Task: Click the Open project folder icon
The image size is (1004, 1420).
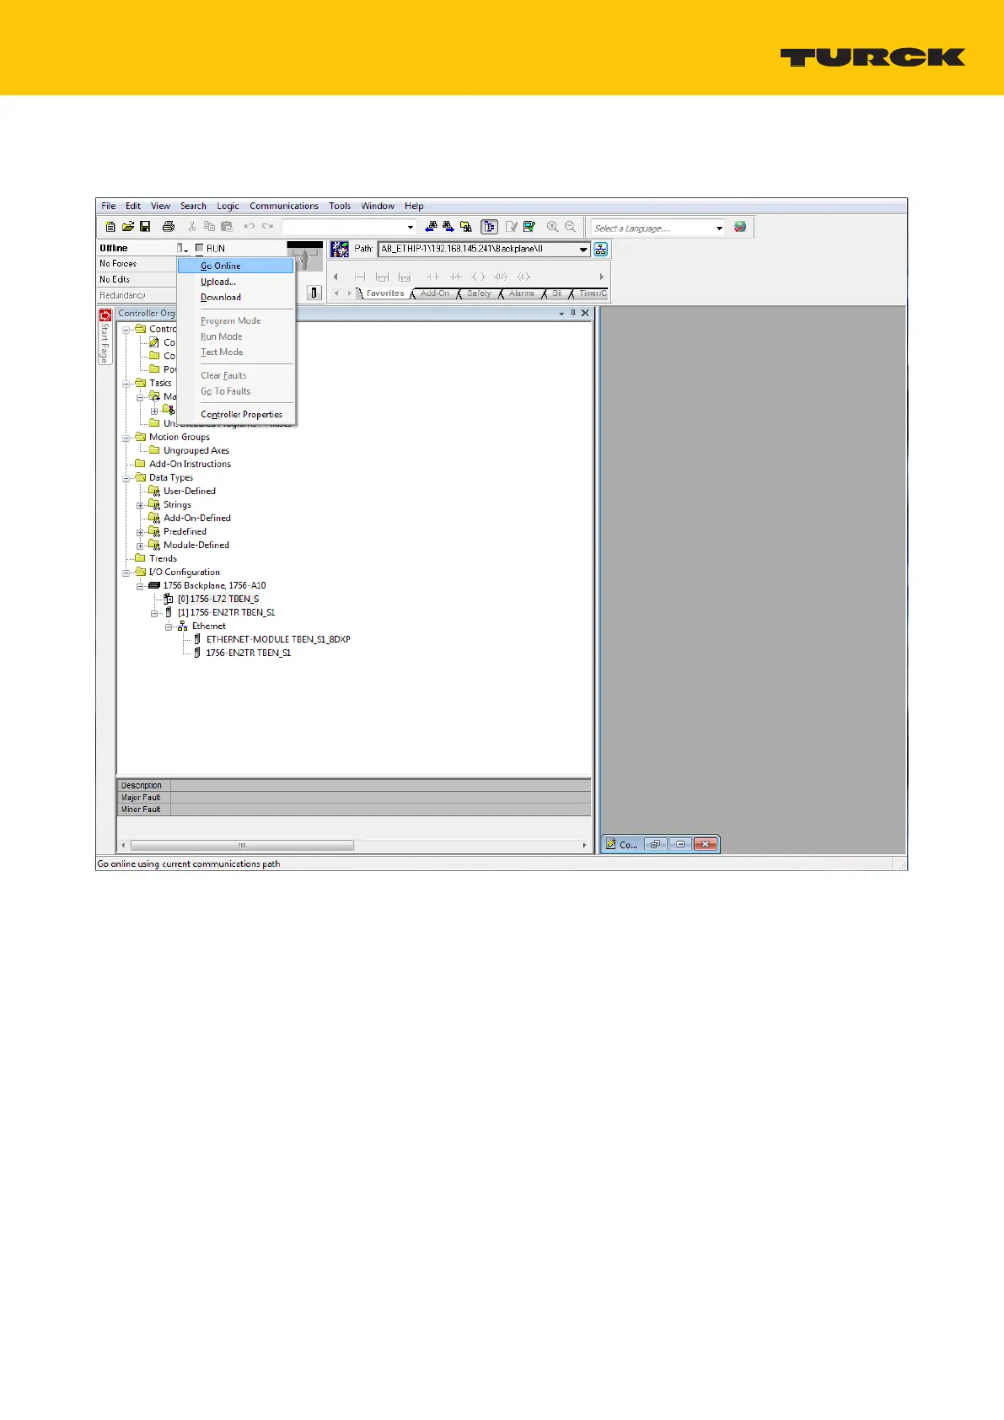Action: pos(127,227)
